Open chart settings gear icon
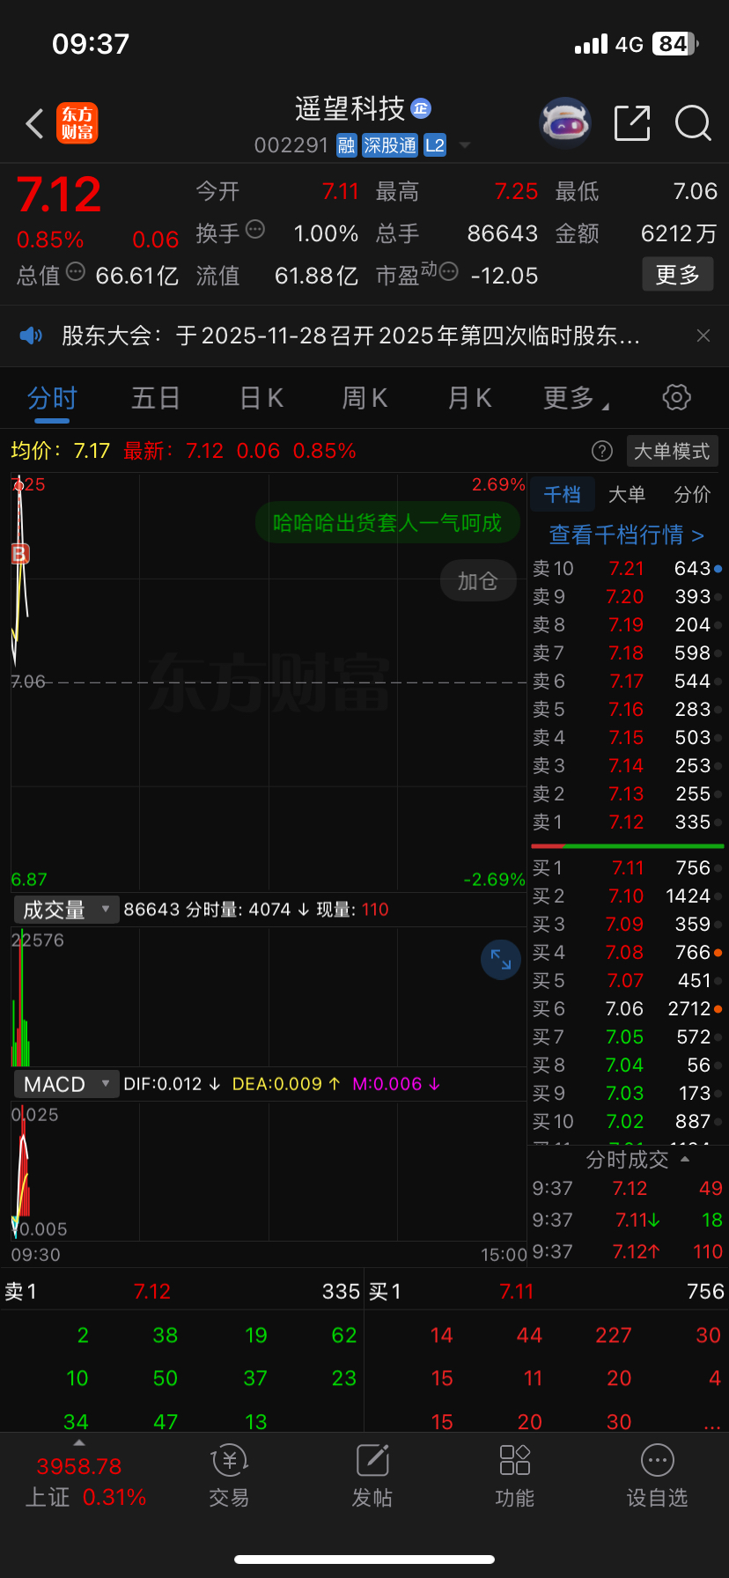729x1578 pixels. coord(676,397)
